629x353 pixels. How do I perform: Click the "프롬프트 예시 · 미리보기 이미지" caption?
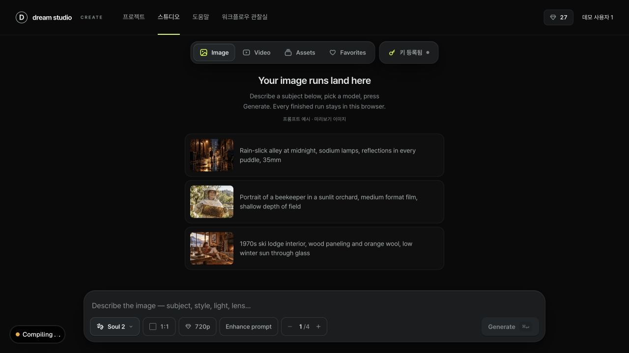(314, 119)
